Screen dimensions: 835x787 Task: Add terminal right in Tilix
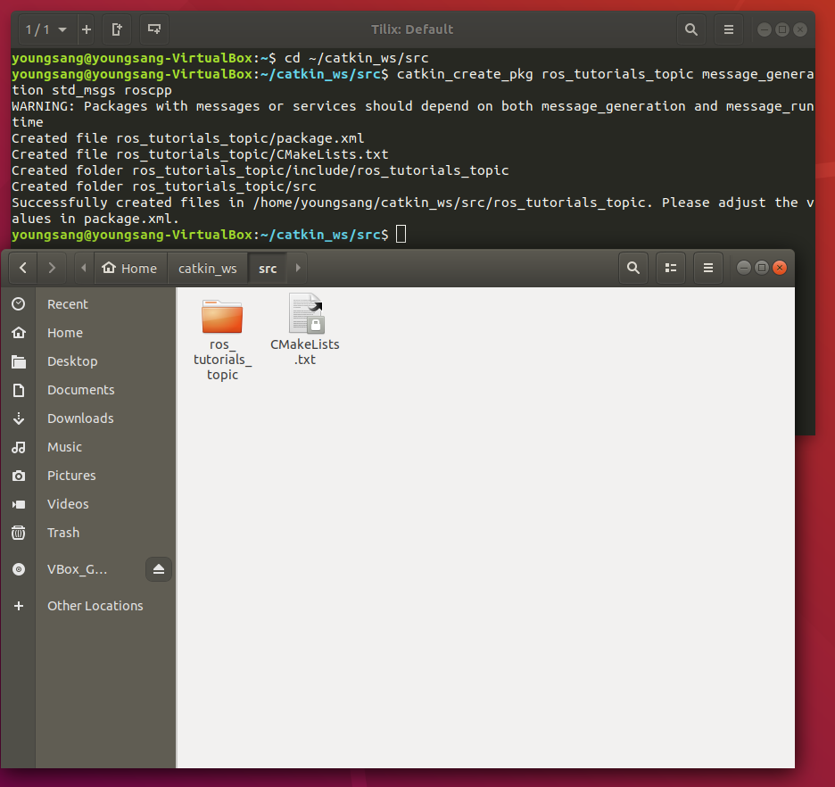[117, 29]
